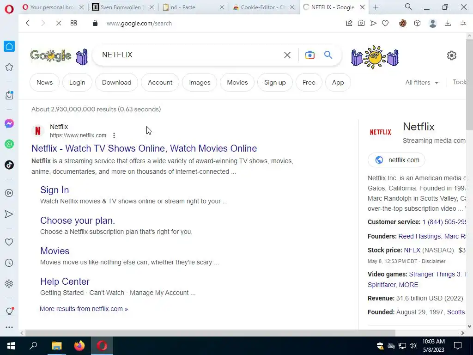Image resolution: width=473 pixels, height=355 pixels.
Task: Click 'More results from netflix.com »'
Action: 84,309
